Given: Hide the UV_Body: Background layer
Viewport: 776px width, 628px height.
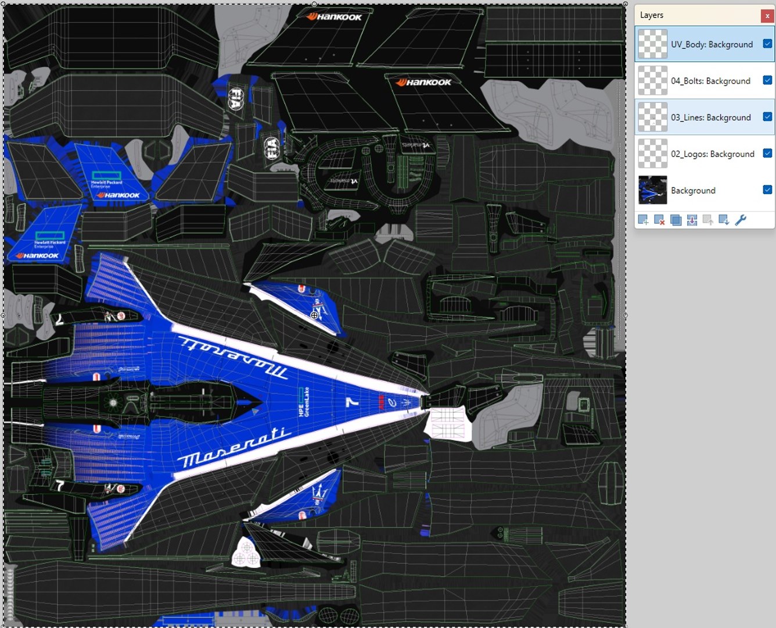Looking at the screenshot, I should tap(767, 44).
